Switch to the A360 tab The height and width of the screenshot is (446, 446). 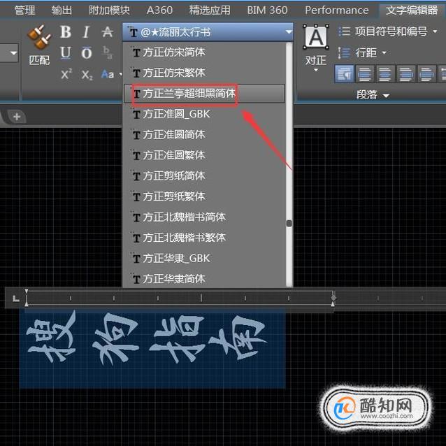pyautogui.click(x=159, y=10)
